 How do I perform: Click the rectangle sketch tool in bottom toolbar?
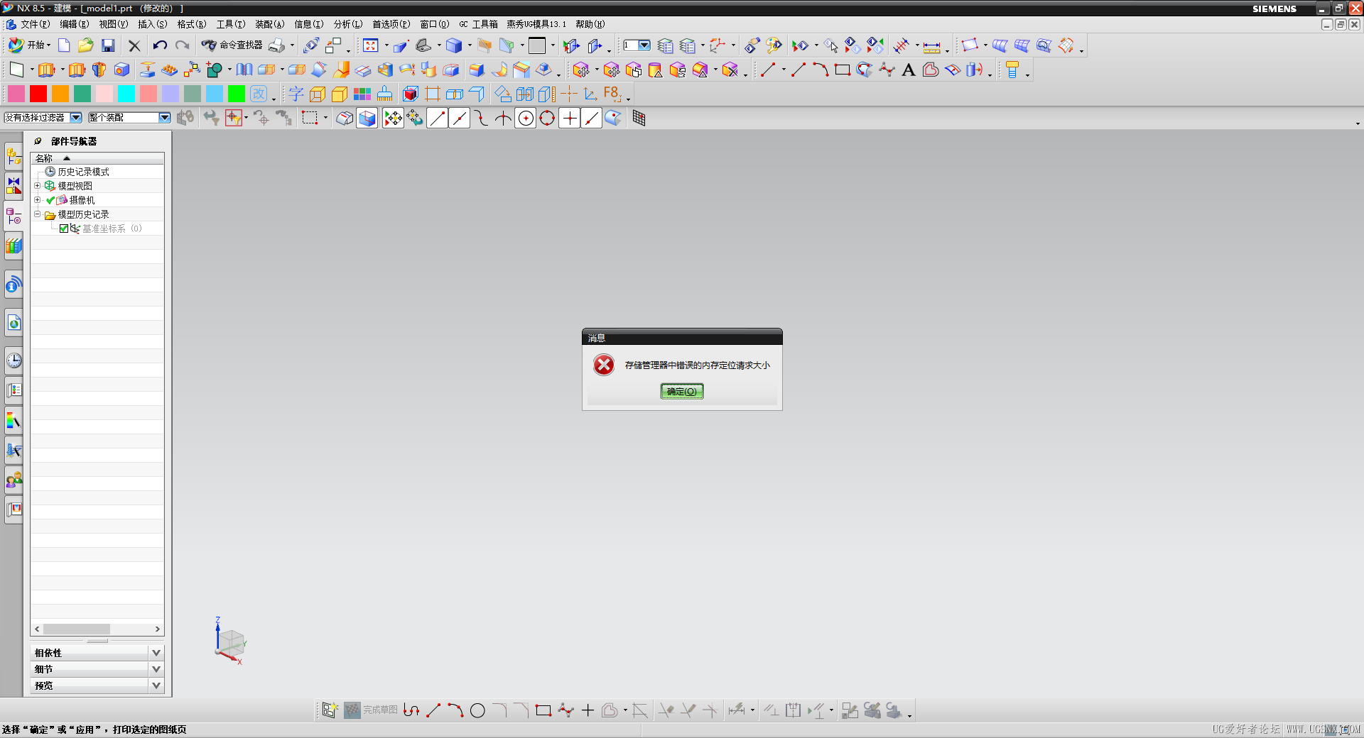[543, 710]
